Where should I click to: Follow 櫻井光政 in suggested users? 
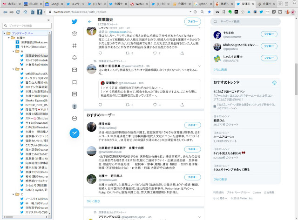click(192, 125)
